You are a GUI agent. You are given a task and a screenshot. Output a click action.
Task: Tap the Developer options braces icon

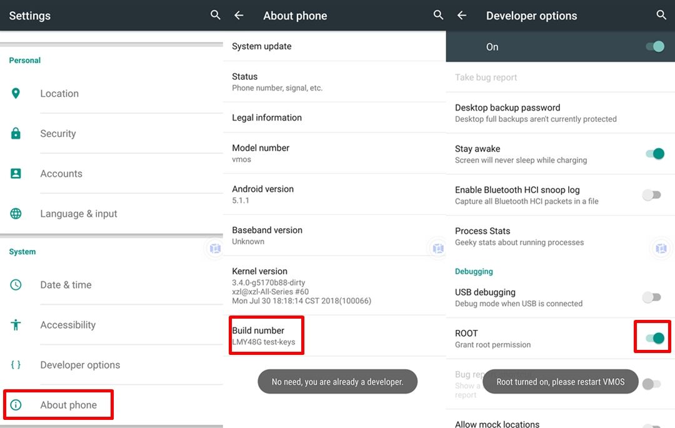point(16,365)
